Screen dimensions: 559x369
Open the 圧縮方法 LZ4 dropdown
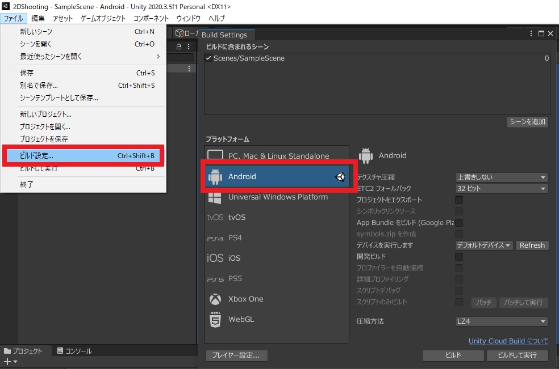pyautogui.click(x=501, y=321)
